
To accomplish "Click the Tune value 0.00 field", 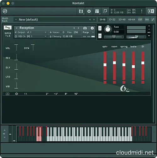I will click(x=118, y=32).
